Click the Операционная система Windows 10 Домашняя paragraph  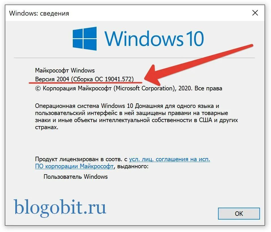[x=136, y=116]
